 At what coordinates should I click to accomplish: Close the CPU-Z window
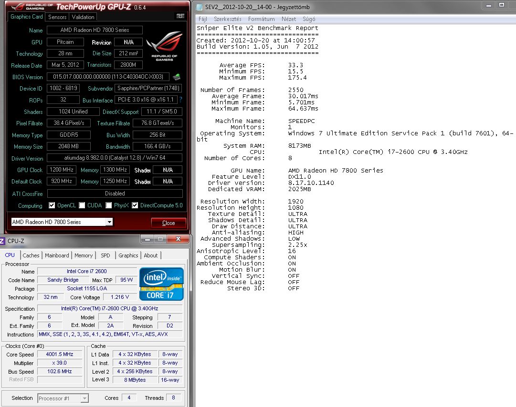click(x=178, y=239)
